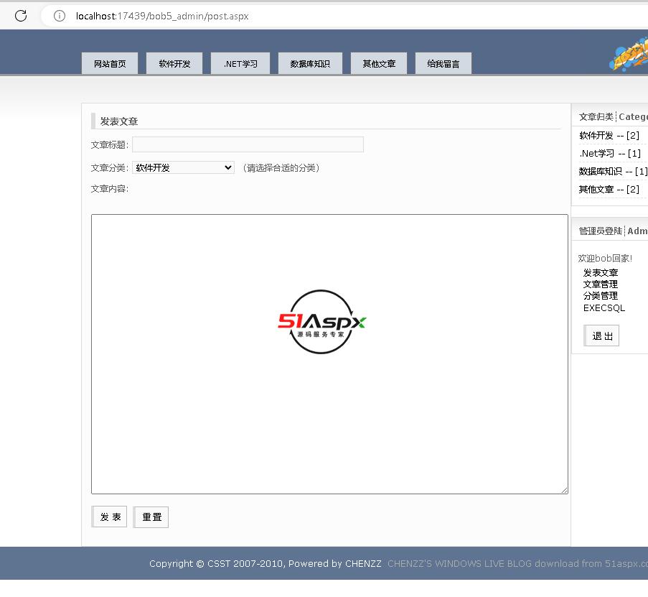Open the EXECSQL admin link
This screenshot has width=648, height=597.
[604, 307]
